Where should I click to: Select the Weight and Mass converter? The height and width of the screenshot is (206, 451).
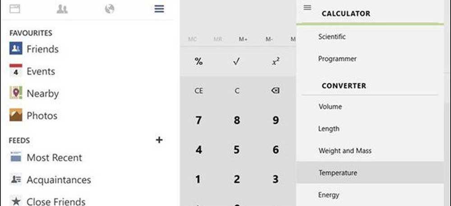(x=345, y=151)
